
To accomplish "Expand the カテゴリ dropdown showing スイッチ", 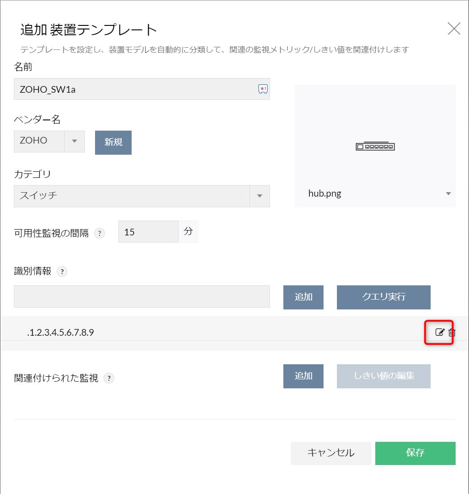I will (259, 196).
